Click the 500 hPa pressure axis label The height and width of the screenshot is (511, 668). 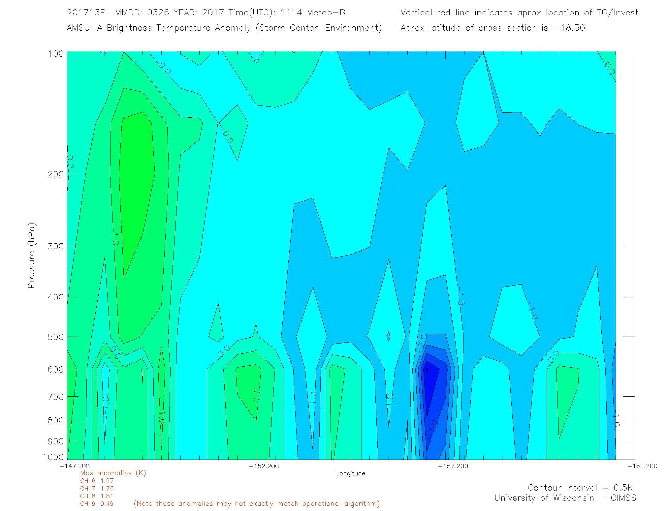[56, 337]
